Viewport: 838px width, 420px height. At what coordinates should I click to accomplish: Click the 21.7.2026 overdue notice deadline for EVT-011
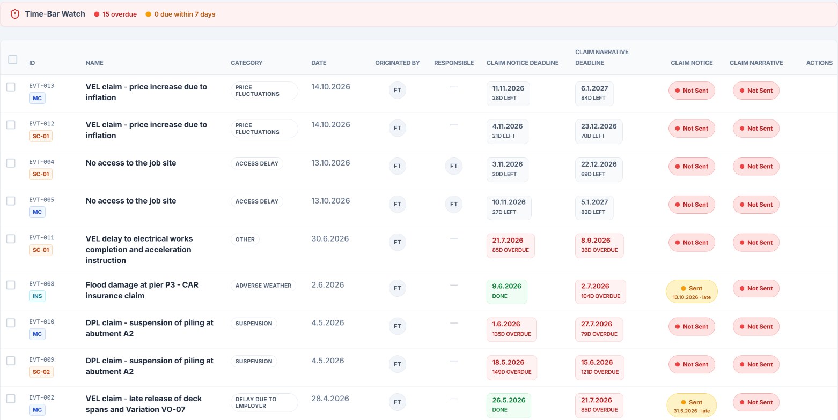(x=511, y=245)
